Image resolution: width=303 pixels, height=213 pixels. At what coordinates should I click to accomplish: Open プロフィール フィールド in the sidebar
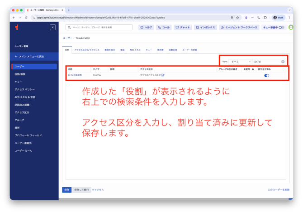28,135
